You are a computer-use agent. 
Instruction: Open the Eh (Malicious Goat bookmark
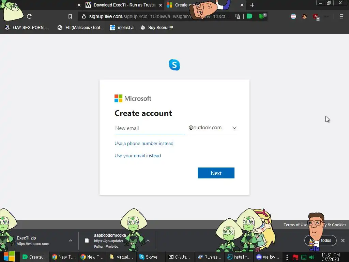coord(80,28)
